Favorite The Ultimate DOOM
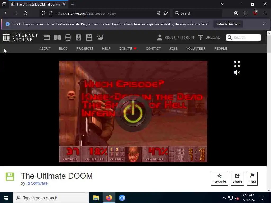Screen dimensions: 271x203 point(219,179)
